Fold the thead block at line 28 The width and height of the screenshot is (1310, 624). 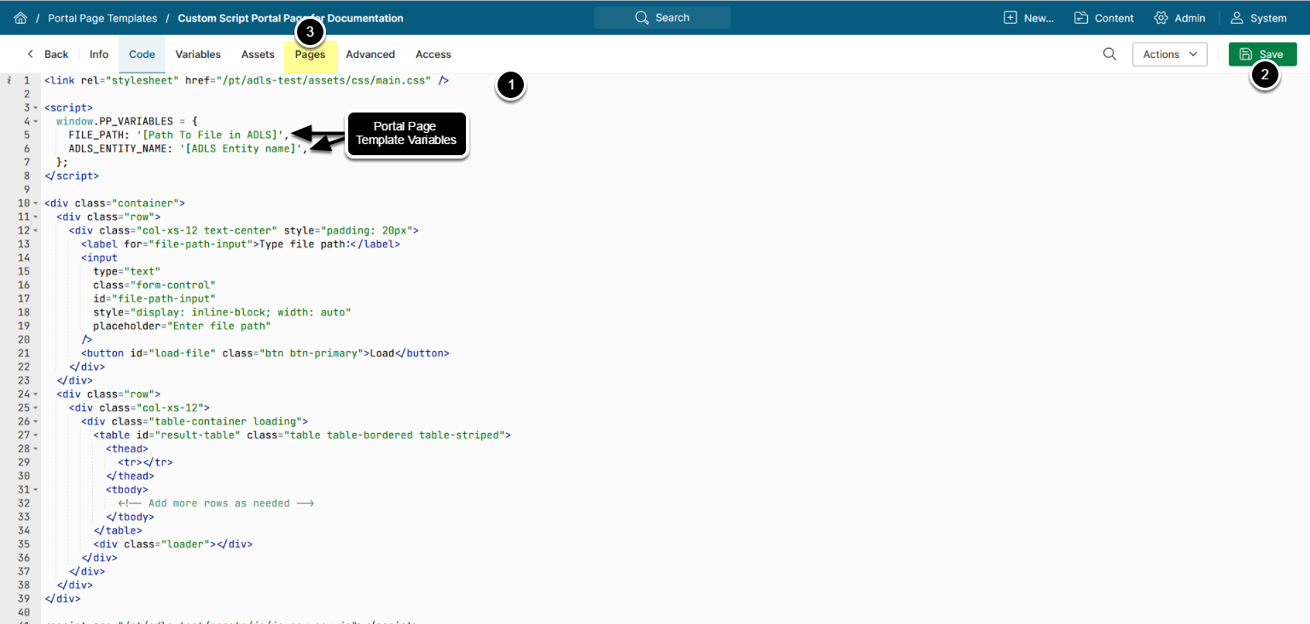pos(35,449)
